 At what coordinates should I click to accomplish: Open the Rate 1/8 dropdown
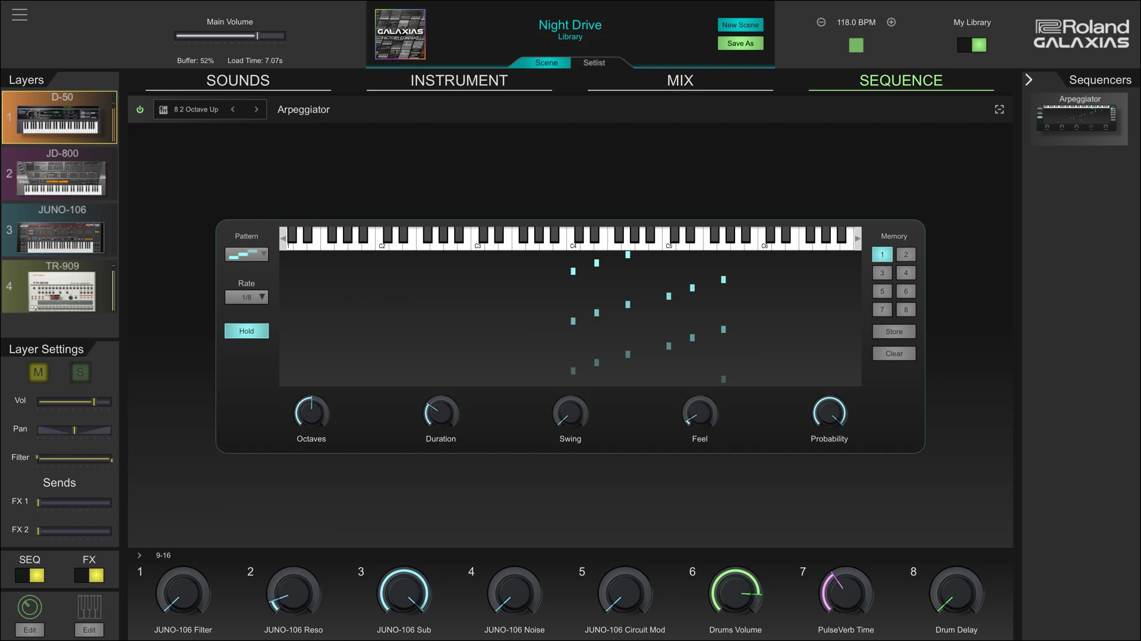point(247,297)
